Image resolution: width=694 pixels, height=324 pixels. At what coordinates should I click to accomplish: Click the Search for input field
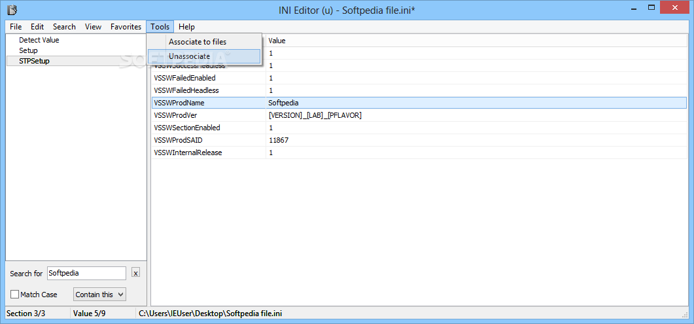[86, 273]
